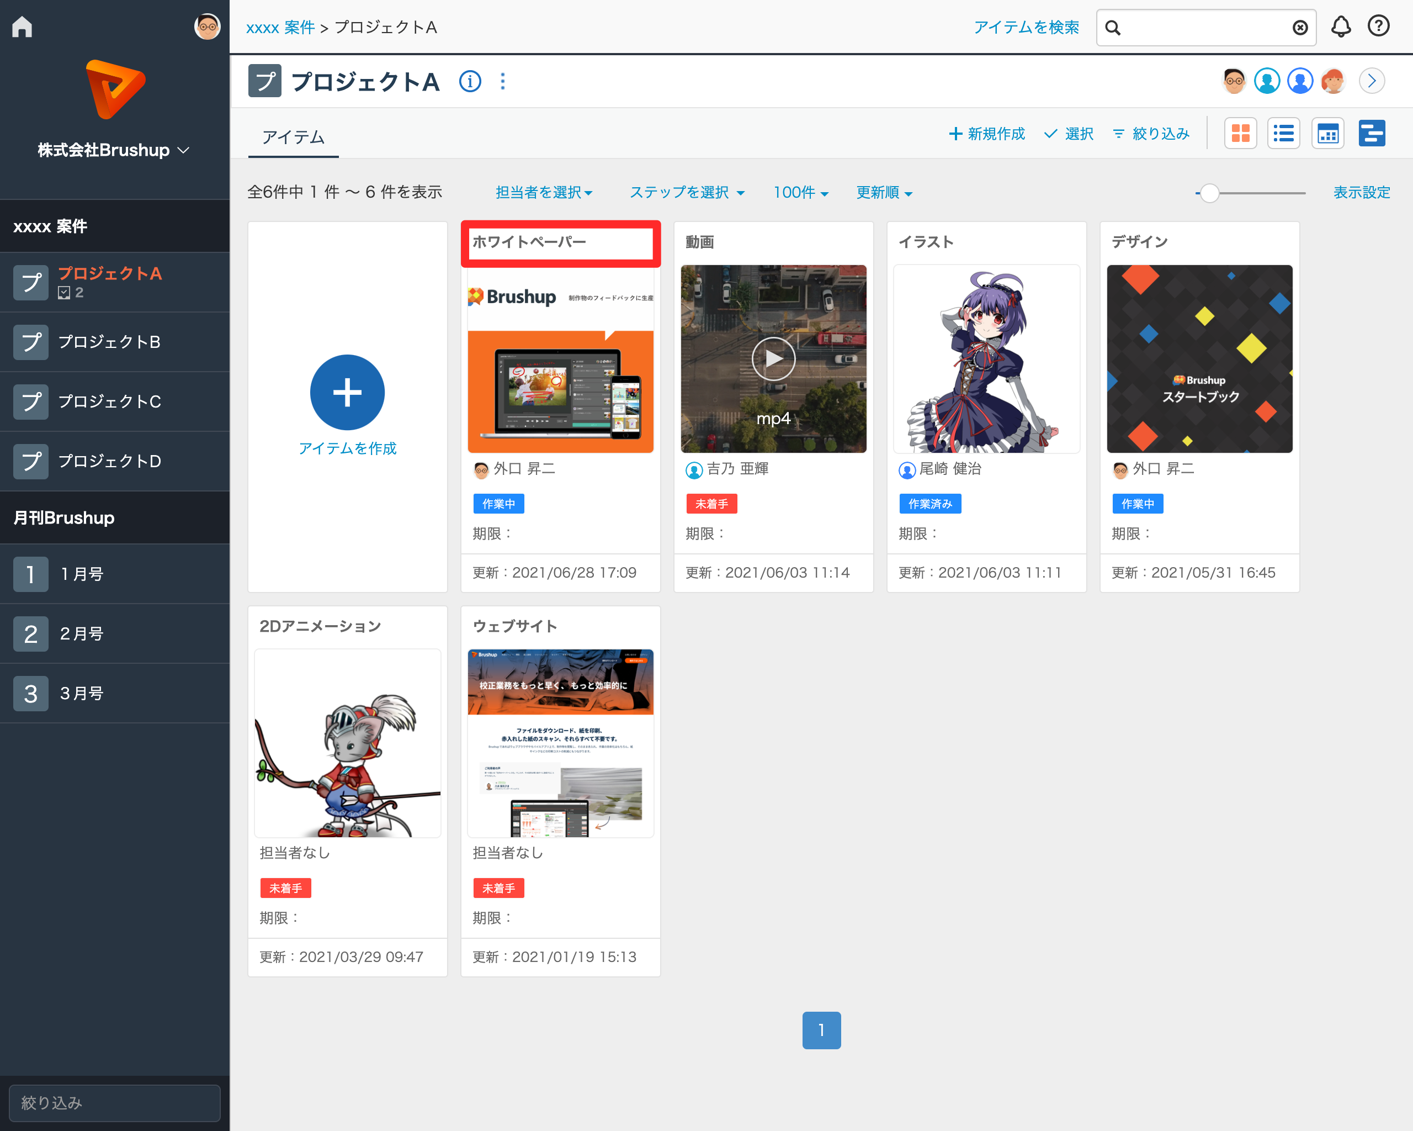1413x1131 pixels.
Task: Switch to Gantt chart view
Action: [1372, 134]
